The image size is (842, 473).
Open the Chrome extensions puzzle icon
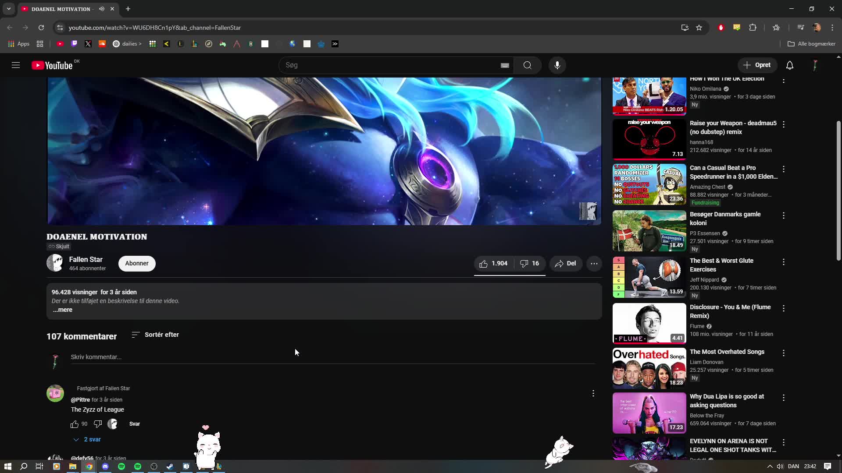click(753, 28)
